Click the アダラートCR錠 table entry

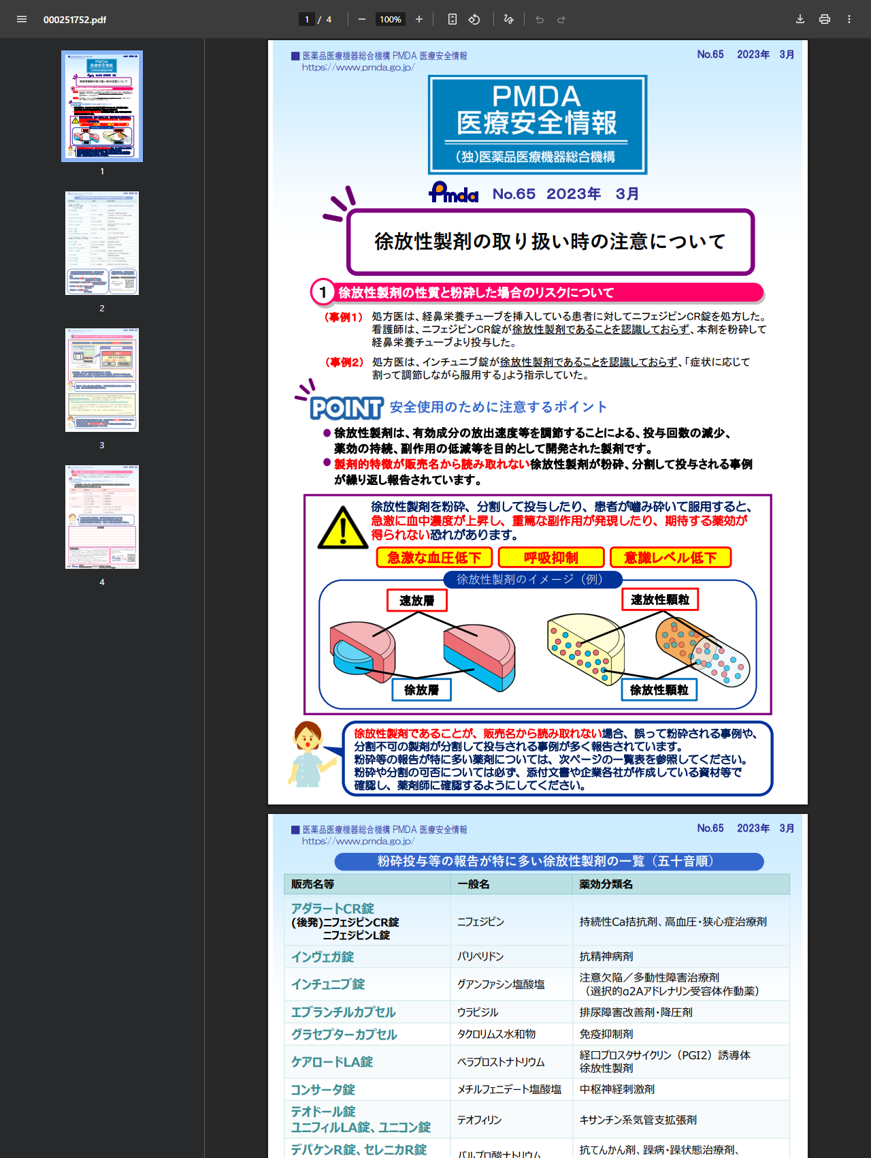click(333, 909)
